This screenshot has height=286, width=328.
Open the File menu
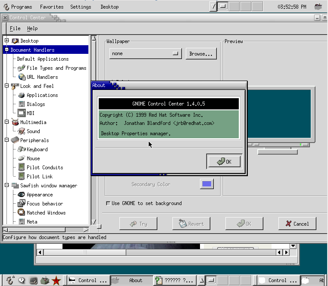pyautogui.click(x=15, y=28)
